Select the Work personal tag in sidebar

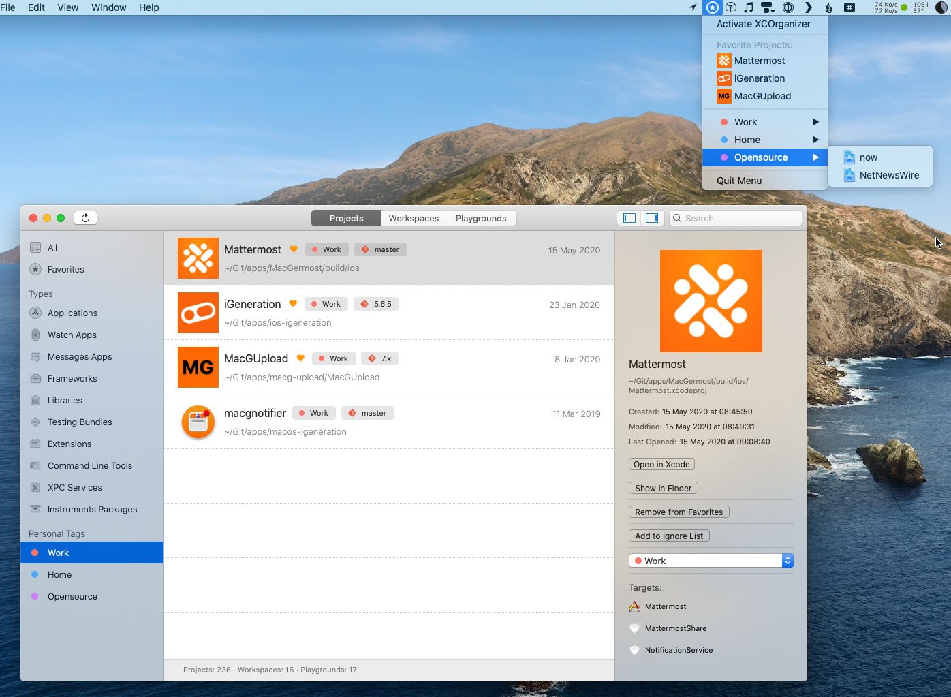(92, 553)
